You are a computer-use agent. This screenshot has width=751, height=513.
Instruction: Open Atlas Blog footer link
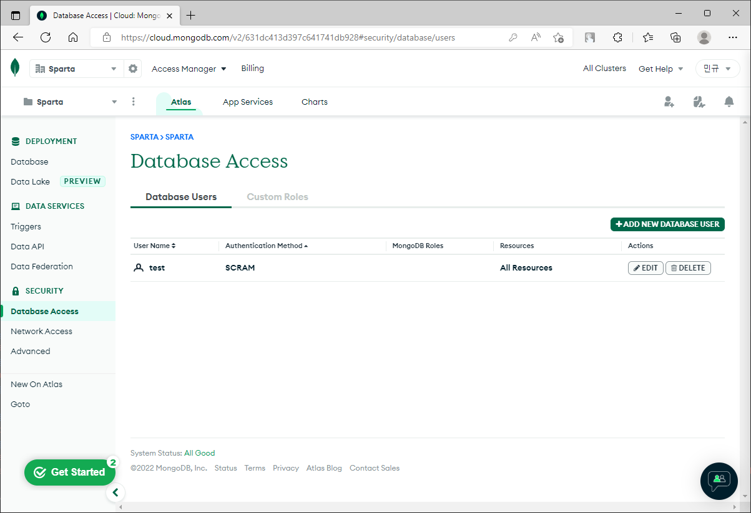tap(324, 468)
